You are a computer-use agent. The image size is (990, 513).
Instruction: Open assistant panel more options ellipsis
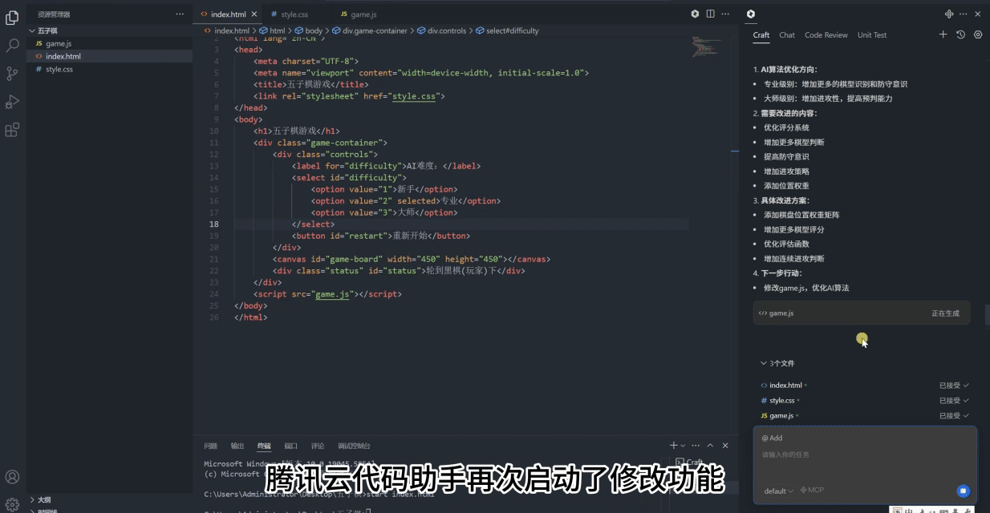point(964,14)
